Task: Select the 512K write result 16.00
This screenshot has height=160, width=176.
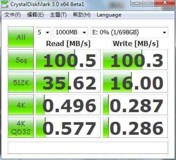Action: (x=135, y=82)
